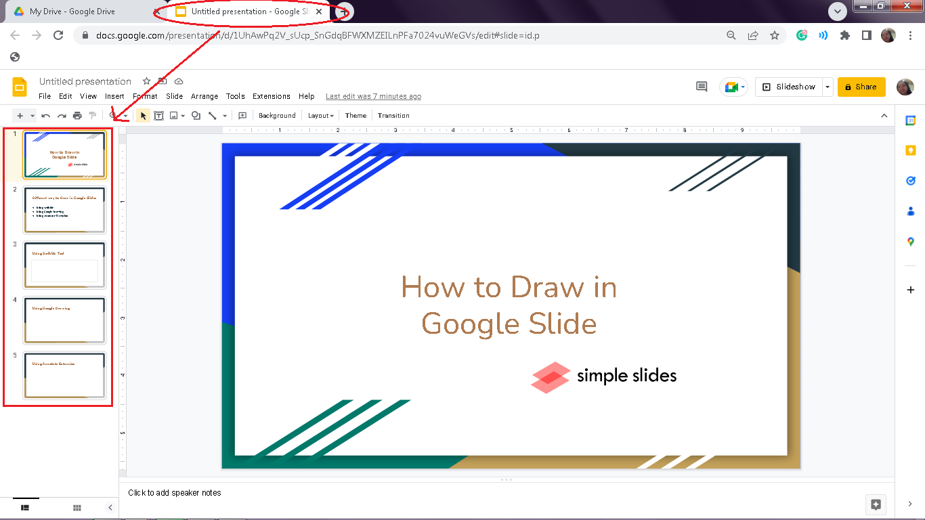This screenshot has width=925, height=520.
Task: Choose the Select arrow cursor tool
Action: (x=143, y=116)
